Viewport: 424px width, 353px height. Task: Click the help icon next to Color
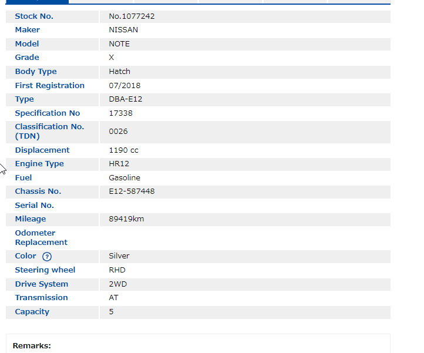pyautogui.click(x=47, y=257)
